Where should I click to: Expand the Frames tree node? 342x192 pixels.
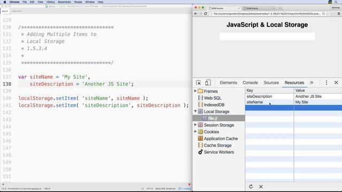coord(196,91)
